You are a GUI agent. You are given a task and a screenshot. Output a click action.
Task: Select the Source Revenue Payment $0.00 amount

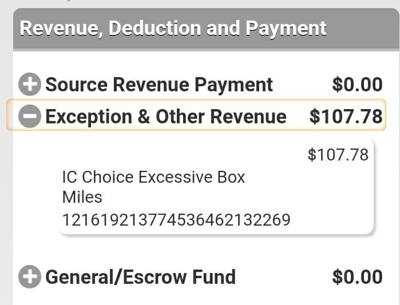[x=357, y=85]
